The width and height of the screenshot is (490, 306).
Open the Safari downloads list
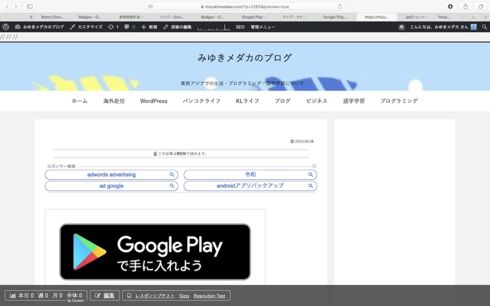pos(450,6)
